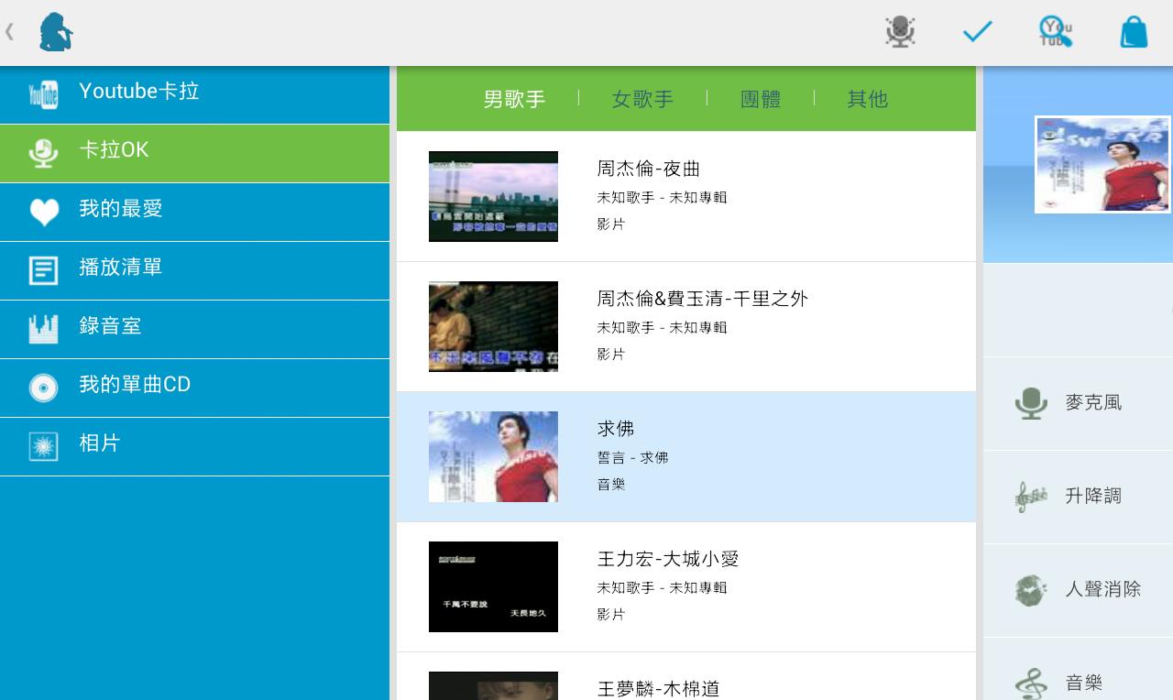
Task: Switch to 團體 tab
Action: pos(761,99)
